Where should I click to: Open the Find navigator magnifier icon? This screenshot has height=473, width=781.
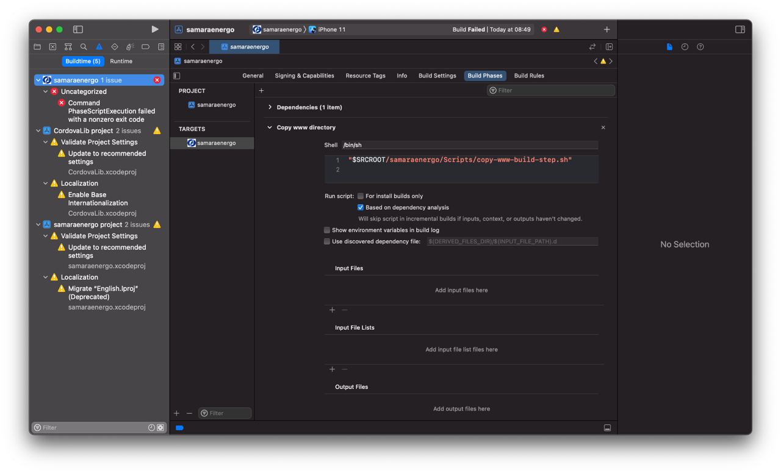coord(84,47)
